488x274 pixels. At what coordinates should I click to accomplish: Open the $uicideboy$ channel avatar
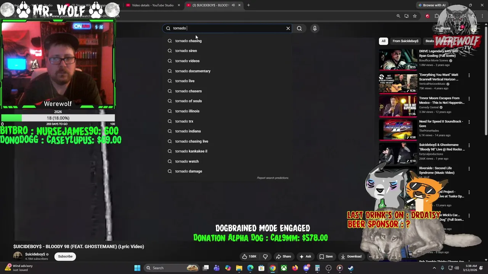point(18,256)
